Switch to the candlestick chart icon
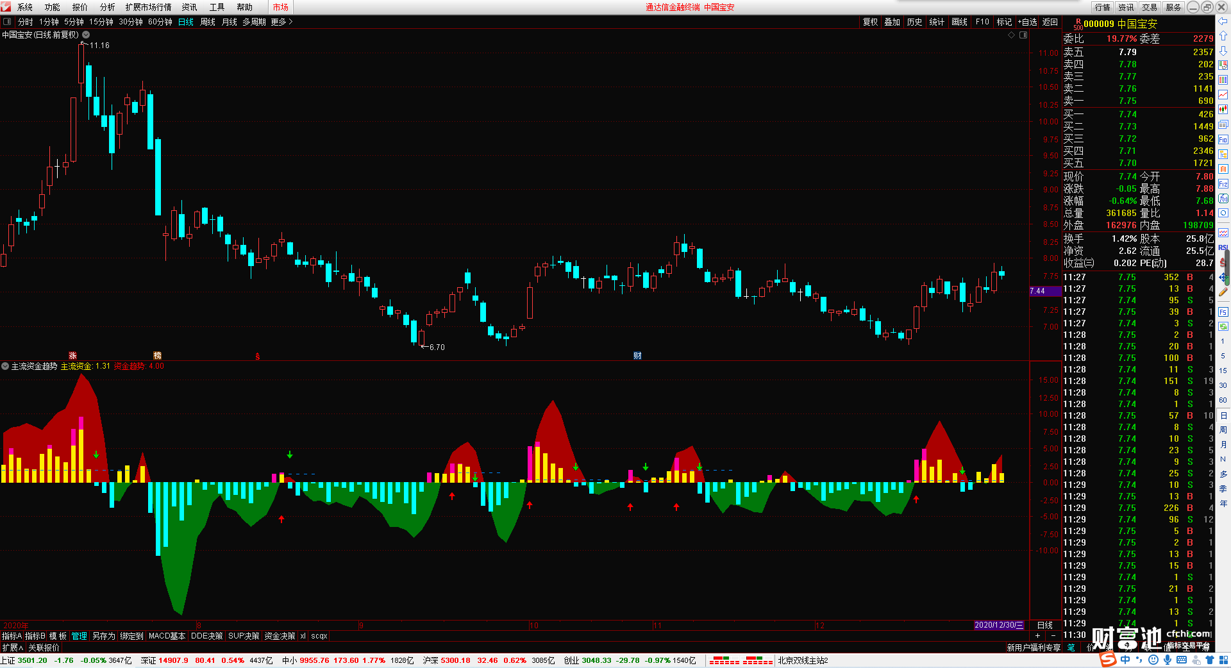This screenshot has width=1231, height=668. tap(1223, 109)
